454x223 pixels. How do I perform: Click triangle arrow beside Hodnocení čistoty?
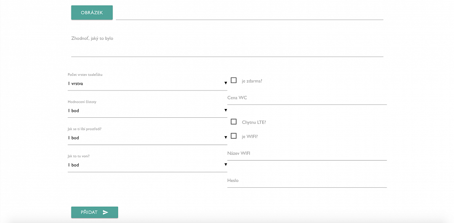pyautogui.click(x=226, y=110)
